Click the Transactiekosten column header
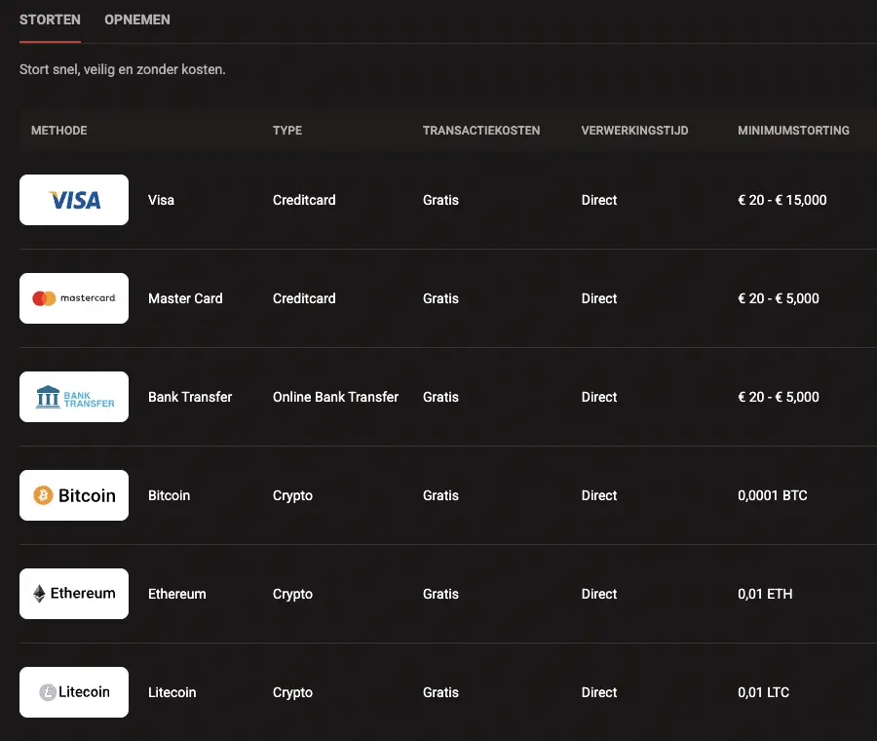 pyautogui.click(x=481, y=131)
